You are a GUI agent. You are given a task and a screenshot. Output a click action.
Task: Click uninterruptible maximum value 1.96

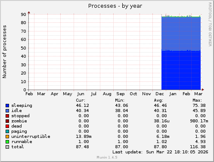[201, 137]
